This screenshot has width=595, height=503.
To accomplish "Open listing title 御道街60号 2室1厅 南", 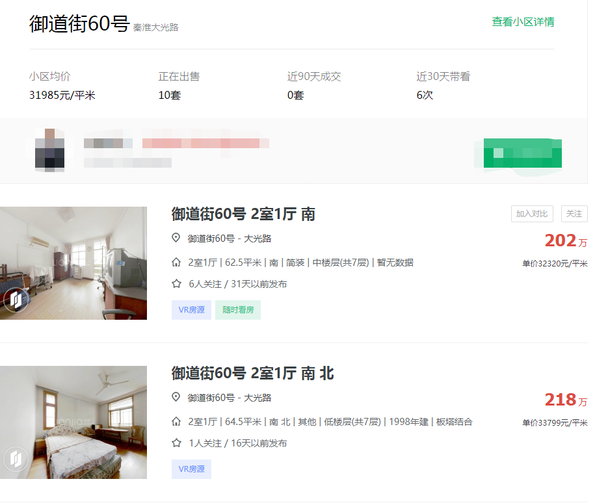I will 243,214.
